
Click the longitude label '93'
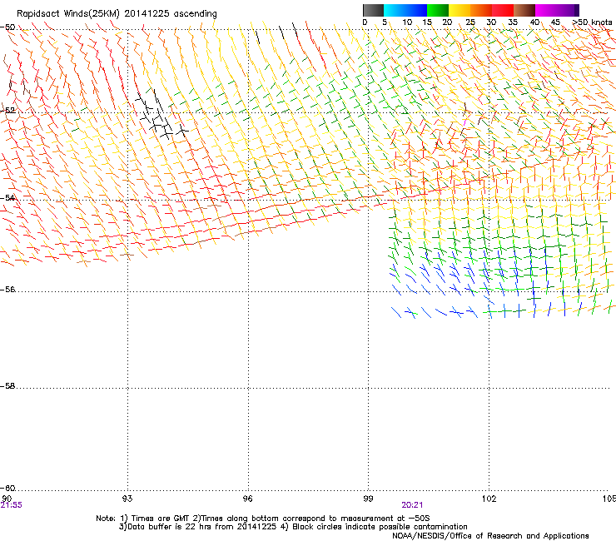[127, 499]
